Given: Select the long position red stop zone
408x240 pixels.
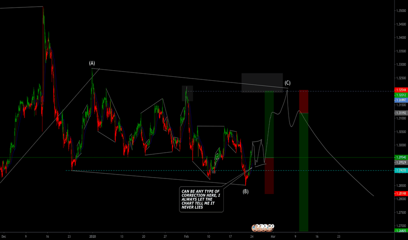Looking at the screenshot, I should point(269,176).
